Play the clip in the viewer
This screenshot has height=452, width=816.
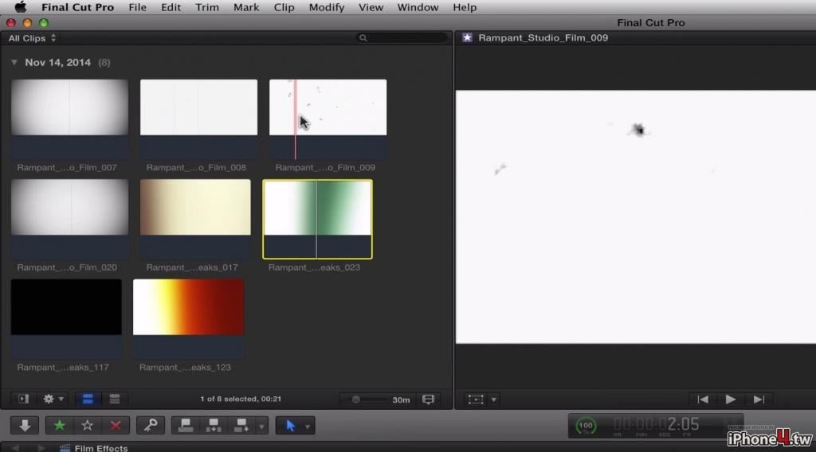click(x=731, y=399)
